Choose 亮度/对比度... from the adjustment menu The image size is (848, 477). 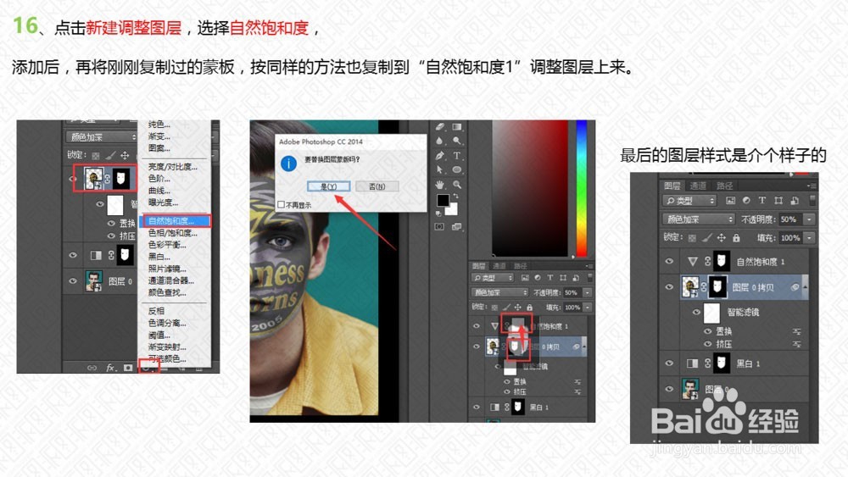[172, 166]
